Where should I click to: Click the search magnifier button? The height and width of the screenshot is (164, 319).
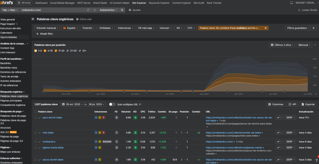[x=122, y=10]
